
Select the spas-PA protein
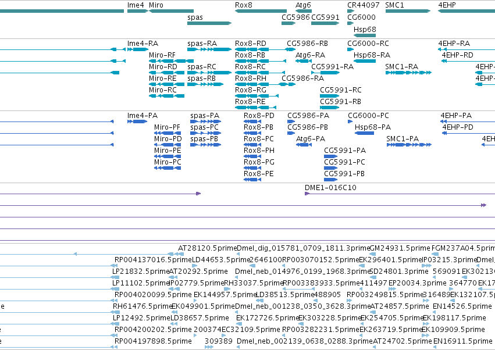205,122
